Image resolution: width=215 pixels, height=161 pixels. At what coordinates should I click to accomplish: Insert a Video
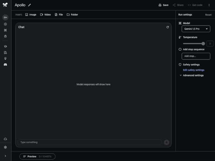[46, 15]
